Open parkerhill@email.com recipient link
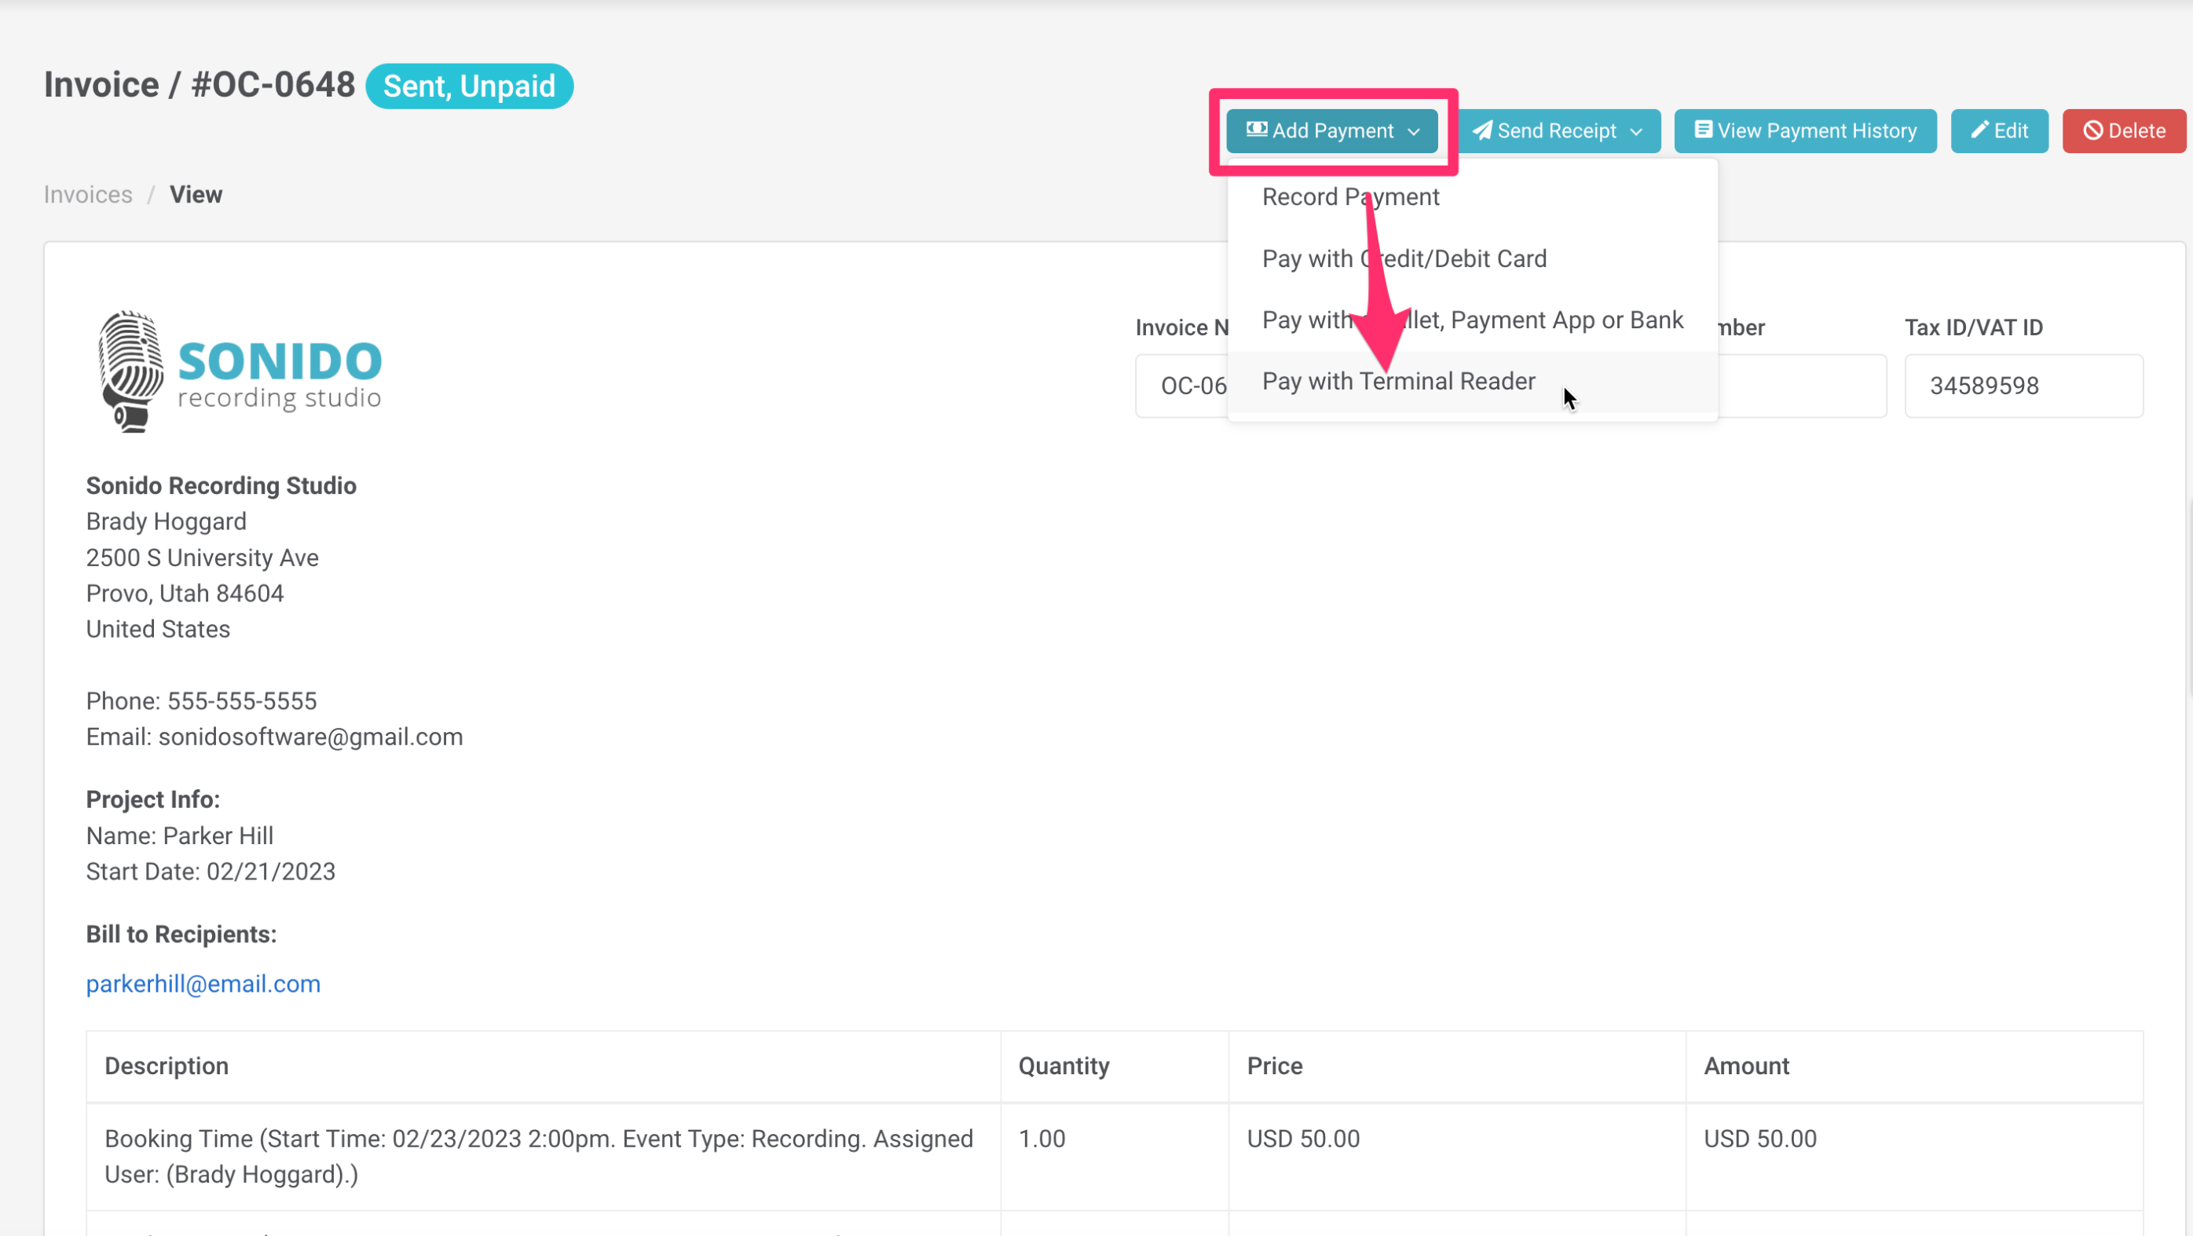The width and height of the screenshot is (2193, 1236). point(203,984)
